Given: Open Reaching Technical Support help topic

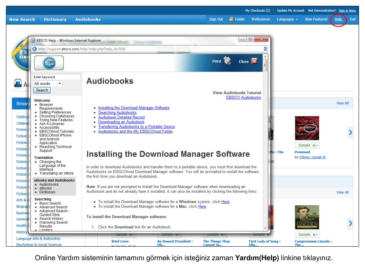Looking at the screenshot, I should pos(55,149).
